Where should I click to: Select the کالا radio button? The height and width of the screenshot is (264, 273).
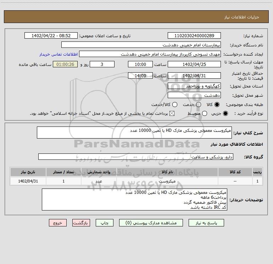coord(217,105)
